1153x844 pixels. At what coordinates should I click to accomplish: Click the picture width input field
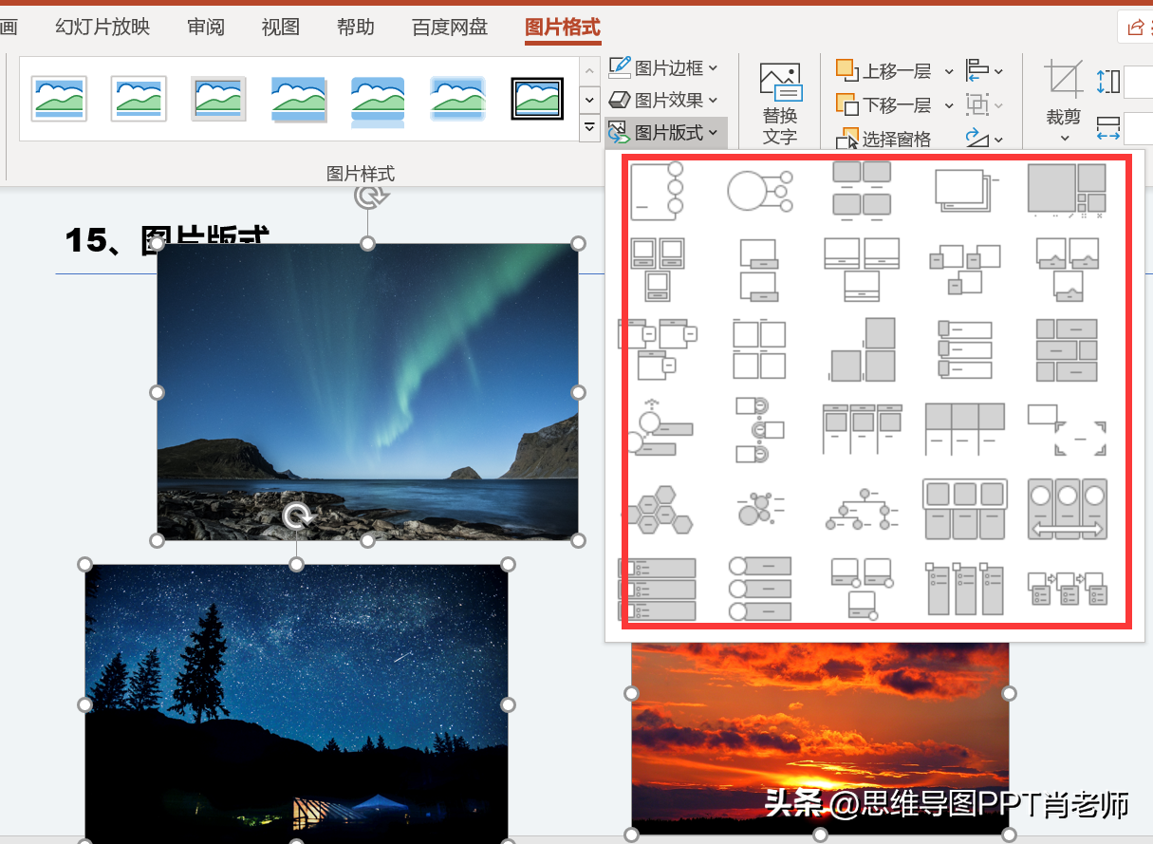pos(1138,128)
